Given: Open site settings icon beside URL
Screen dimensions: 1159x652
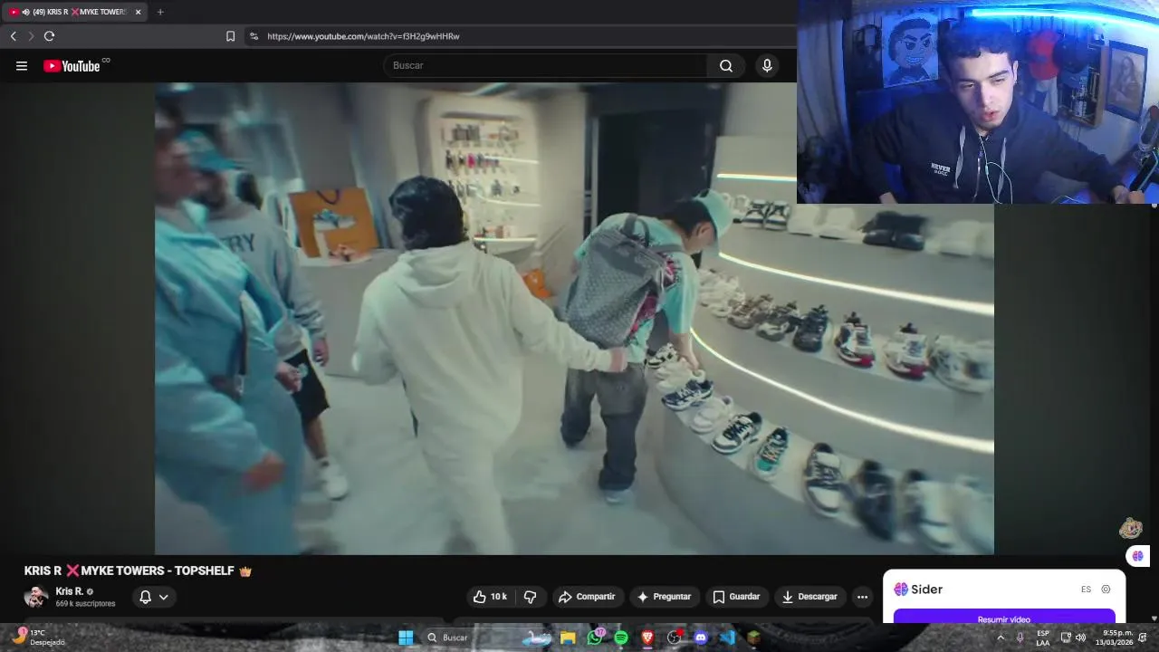Looking at the screenshot, I should tap(254, 36).
